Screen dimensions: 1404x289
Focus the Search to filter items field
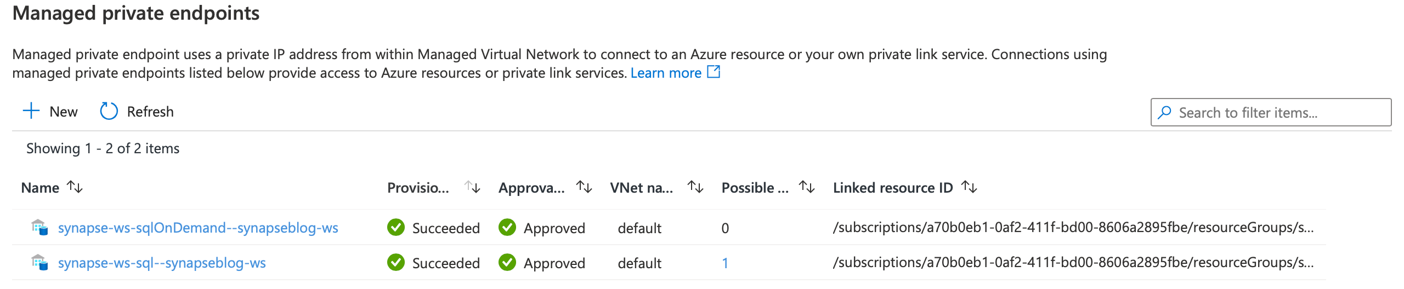tap(1271, 112)
